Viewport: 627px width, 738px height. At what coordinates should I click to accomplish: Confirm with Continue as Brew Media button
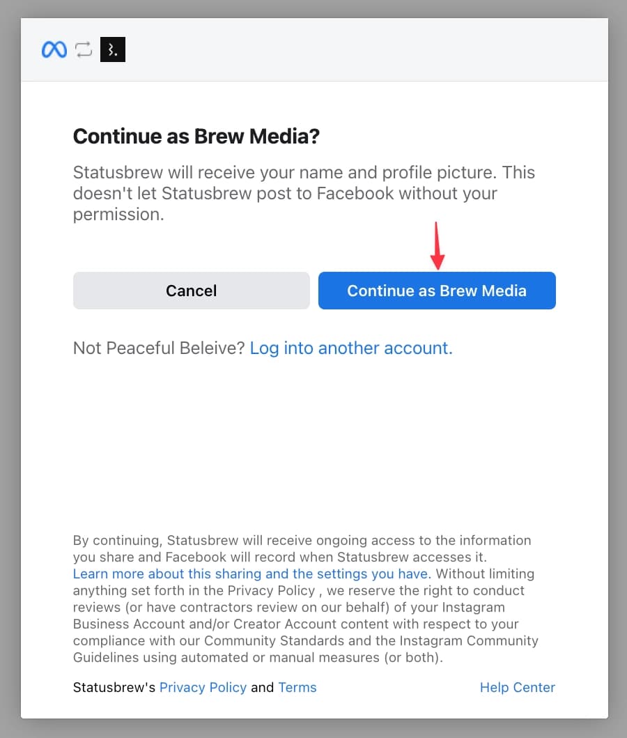[437, 291]
